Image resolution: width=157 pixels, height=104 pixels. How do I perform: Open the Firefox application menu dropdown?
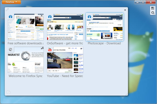point(11,2)
